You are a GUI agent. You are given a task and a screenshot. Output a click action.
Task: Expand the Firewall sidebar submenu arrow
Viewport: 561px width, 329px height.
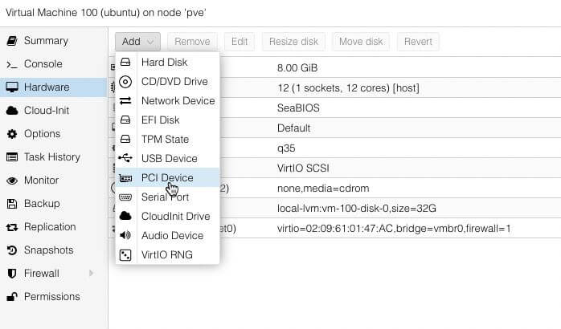[91, 274]
